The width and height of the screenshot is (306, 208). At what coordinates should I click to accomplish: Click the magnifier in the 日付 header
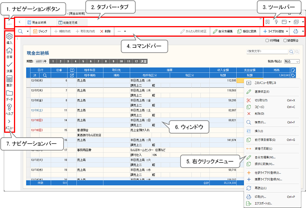pyautogui.click(x=45, y=75)
